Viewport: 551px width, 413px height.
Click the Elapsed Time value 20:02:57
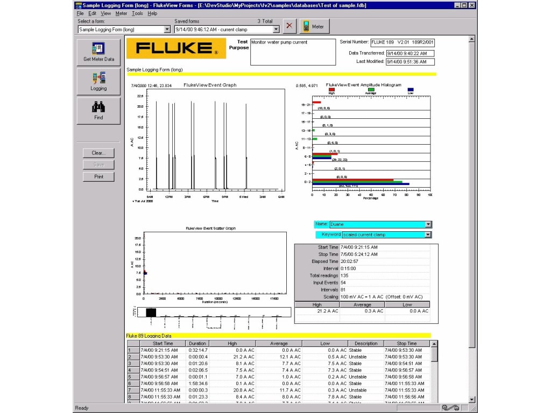(385, 261)
